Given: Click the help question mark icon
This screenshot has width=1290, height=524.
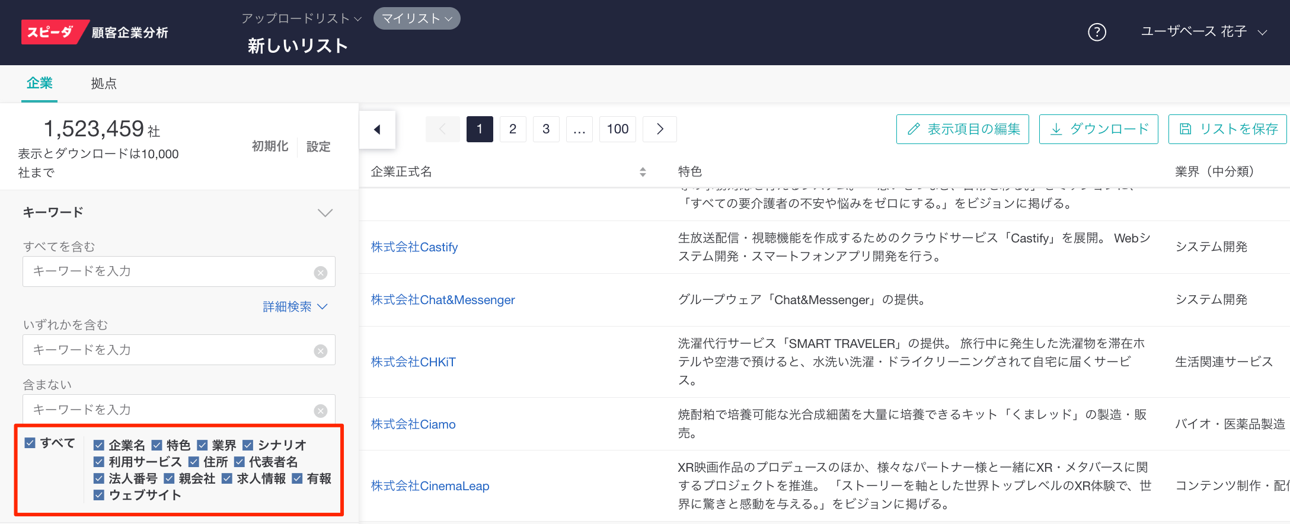Looking at the screenshot, I should point(1097,32).
